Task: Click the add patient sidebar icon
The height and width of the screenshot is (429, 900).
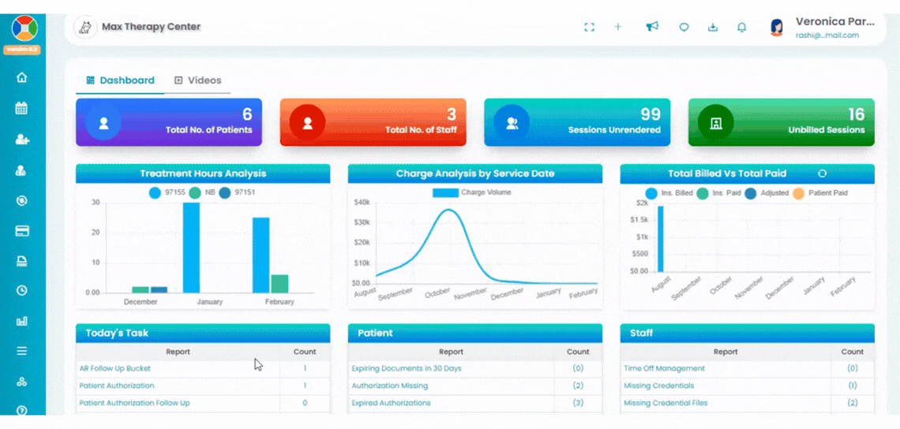Action: (22, 139)
